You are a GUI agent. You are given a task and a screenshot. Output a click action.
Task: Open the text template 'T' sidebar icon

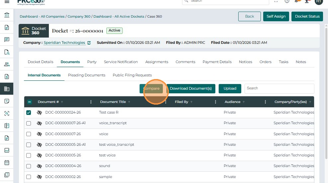click(7, 101)
